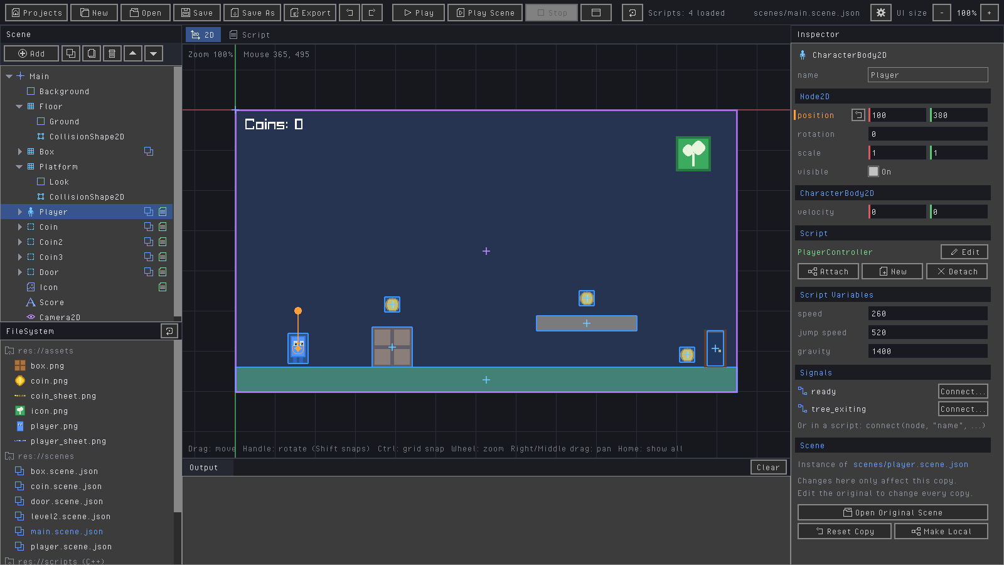The width and height of the screenshot is (1004, 565).
Task: Collapse the Main root node
Action: coord(9,76)
